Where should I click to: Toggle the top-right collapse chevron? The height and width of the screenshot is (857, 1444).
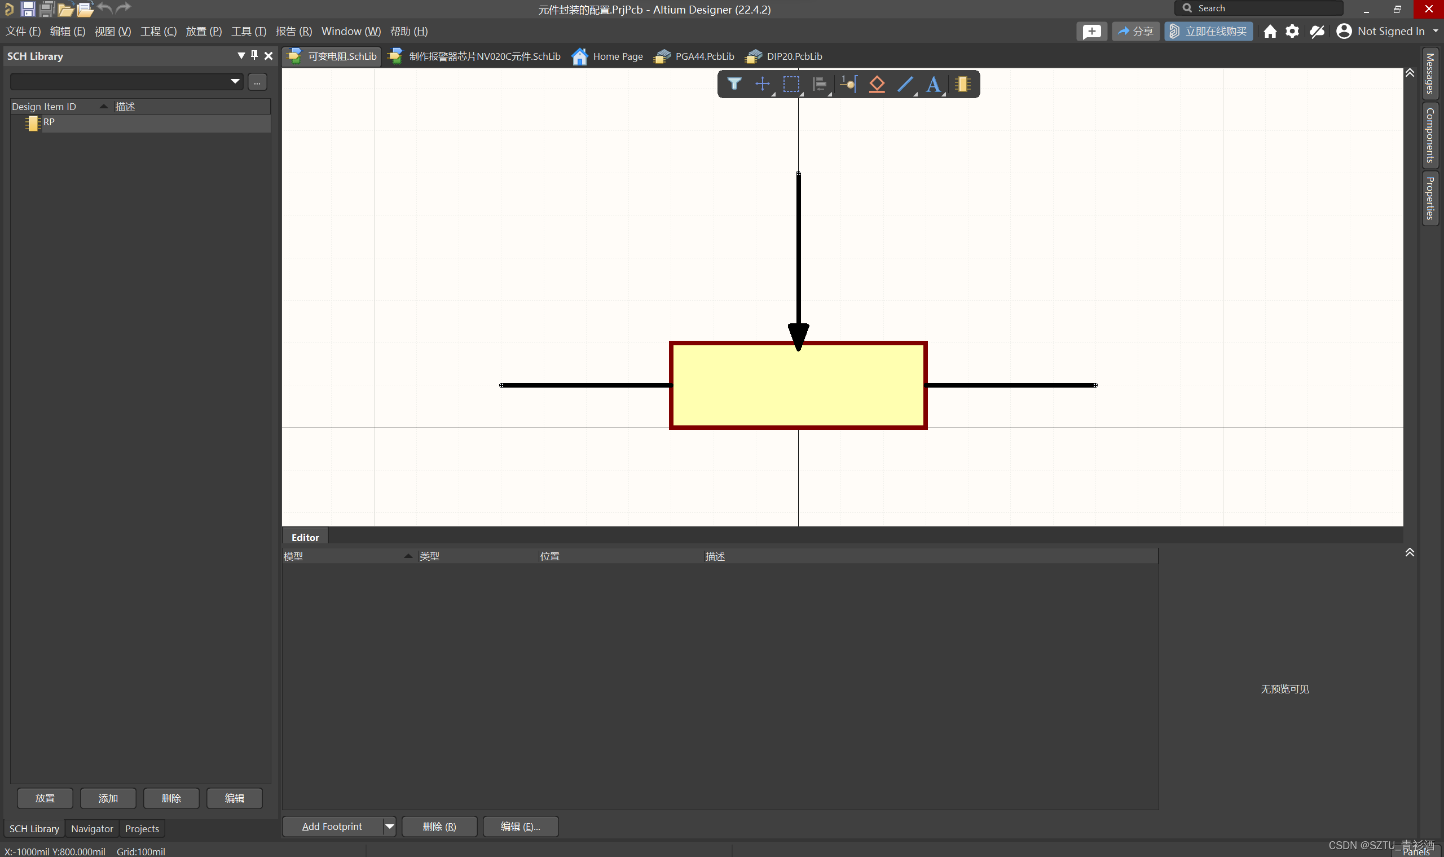pyautogui.click(x=1410, y=73)
